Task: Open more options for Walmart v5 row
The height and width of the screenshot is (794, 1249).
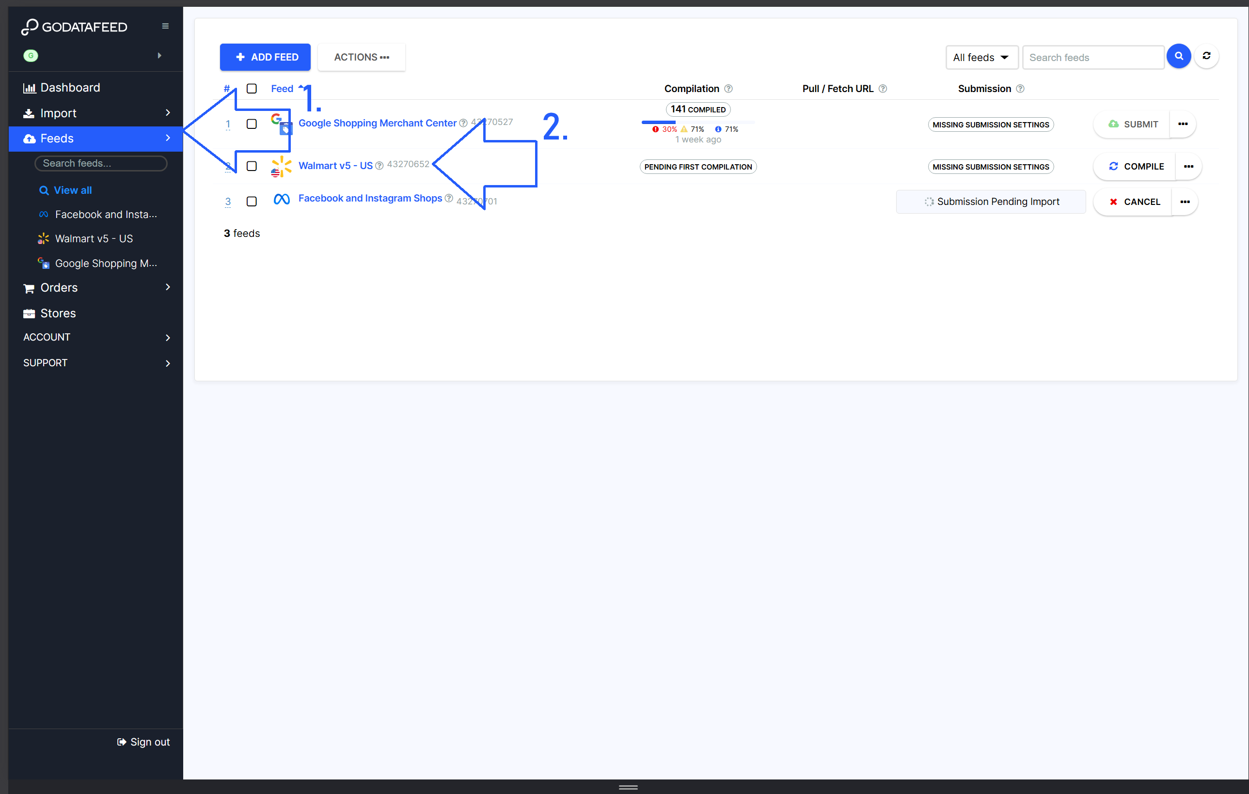Action: (x=1188, y=166)
